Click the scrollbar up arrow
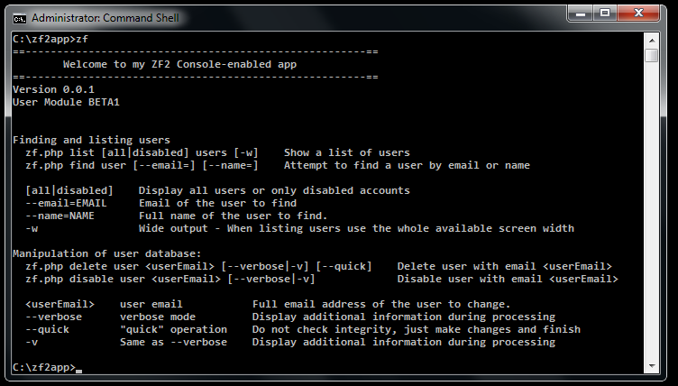This screenshot has width=678, height=386. (652, 41)
